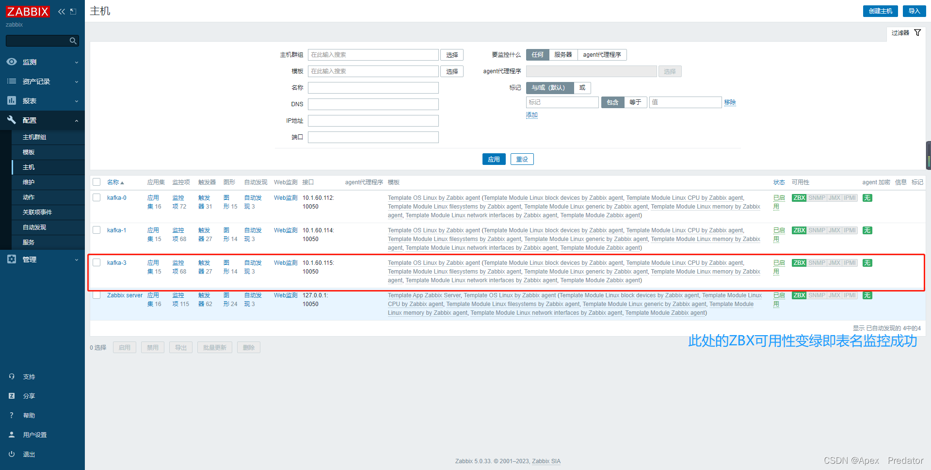Click the IPMI badge for kafka-0

850,198
